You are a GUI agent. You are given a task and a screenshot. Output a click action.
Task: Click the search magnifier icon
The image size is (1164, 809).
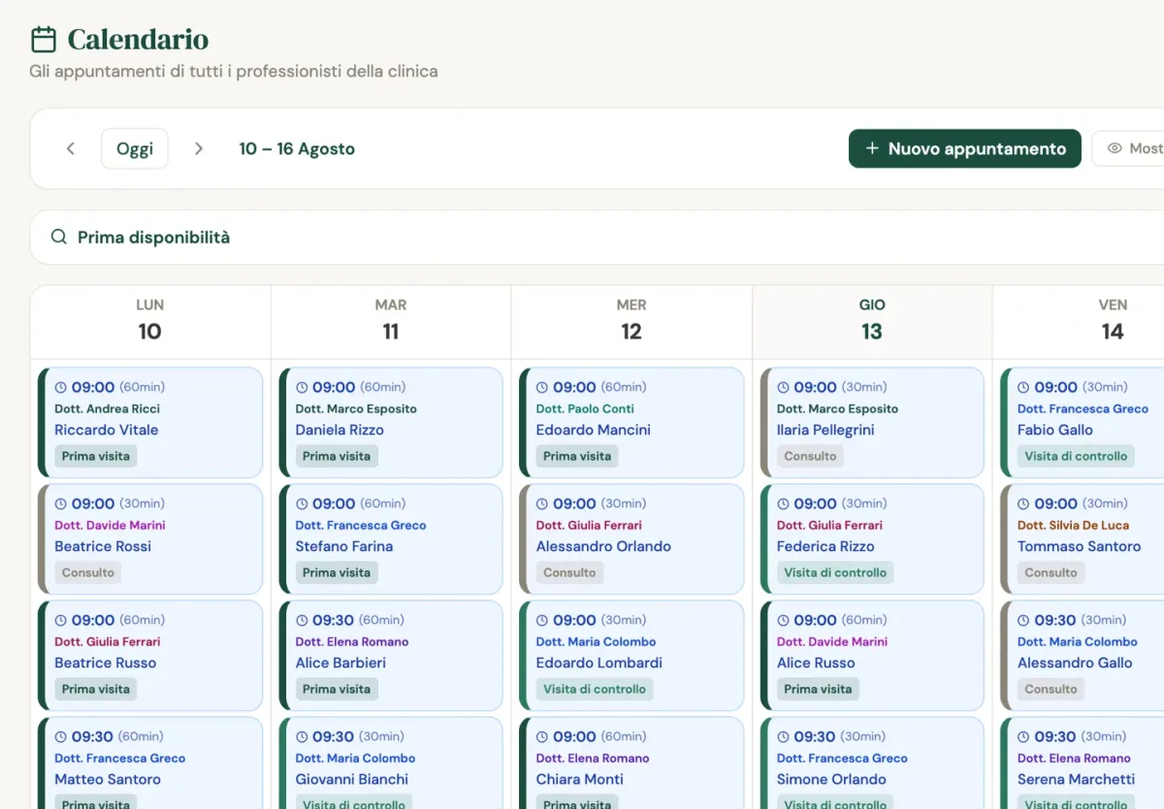pyautogui.click(x=59, y=237)
